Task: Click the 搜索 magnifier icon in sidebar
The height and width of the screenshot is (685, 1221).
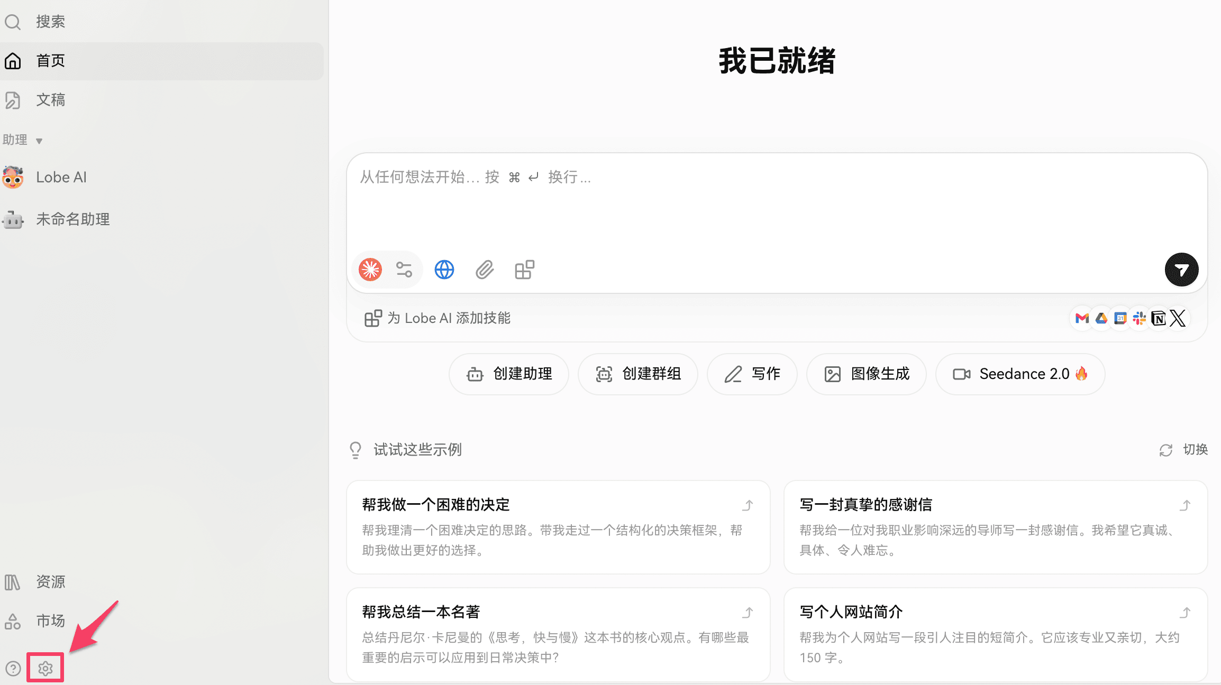Action: point(13,21)
